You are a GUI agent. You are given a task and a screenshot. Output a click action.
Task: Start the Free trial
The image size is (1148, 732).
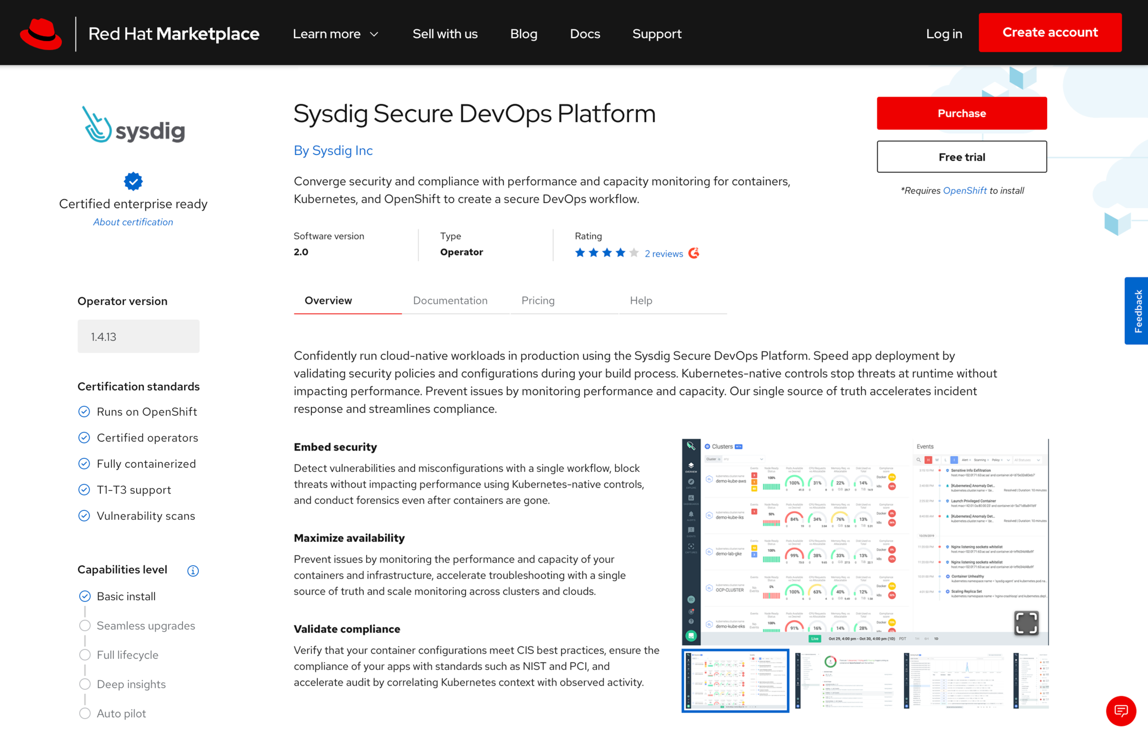pyautogui.click(x=961, y=157)
